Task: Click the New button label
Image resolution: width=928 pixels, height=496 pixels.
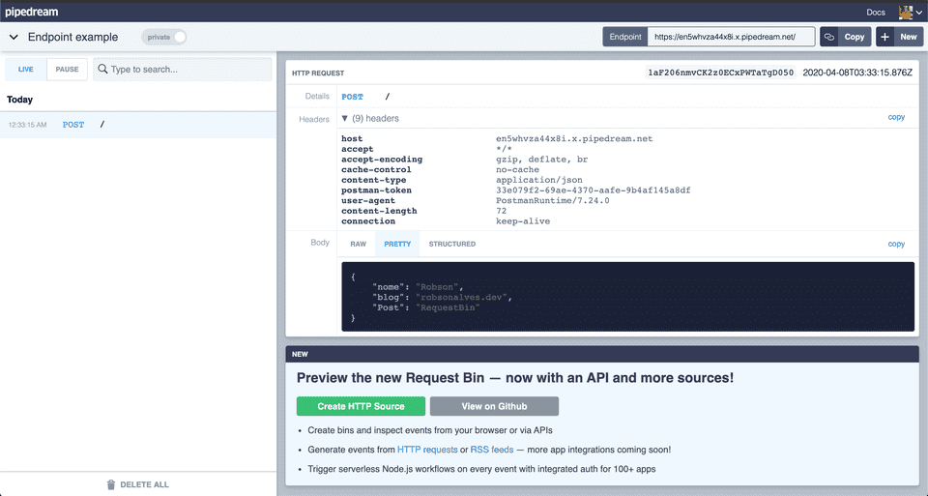Action: point(909,37)
